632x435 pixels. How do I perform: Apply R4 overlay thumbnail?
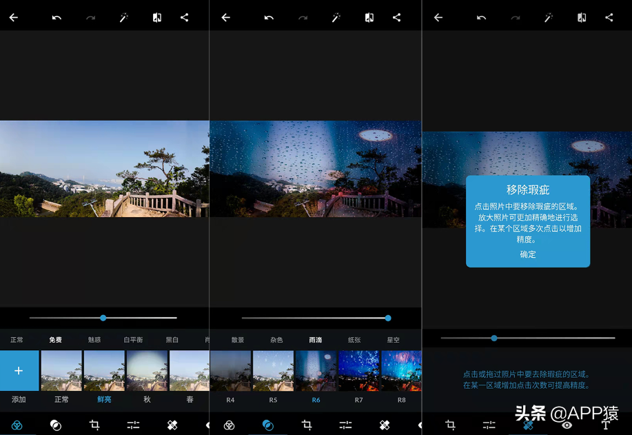pos(231,370)
